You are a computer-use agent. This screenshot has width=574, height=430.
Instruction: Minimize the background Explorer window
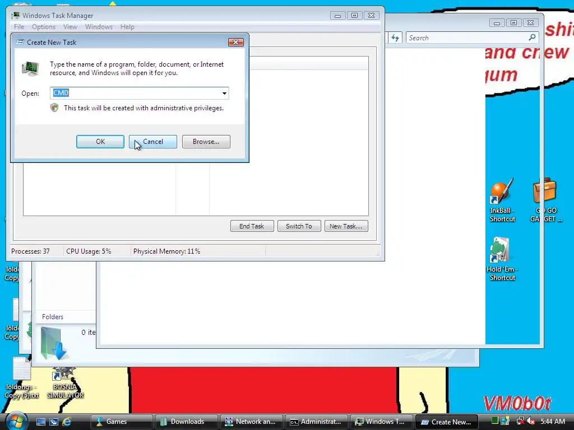tap(497, 22)
